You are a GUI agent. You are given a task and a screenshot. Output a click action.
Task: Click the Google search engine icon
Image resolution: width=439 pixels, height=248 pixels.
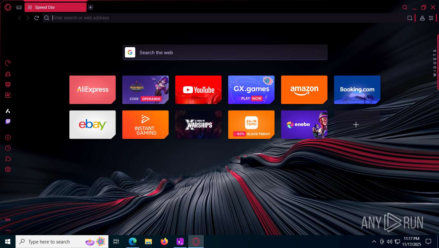[130, 52]
